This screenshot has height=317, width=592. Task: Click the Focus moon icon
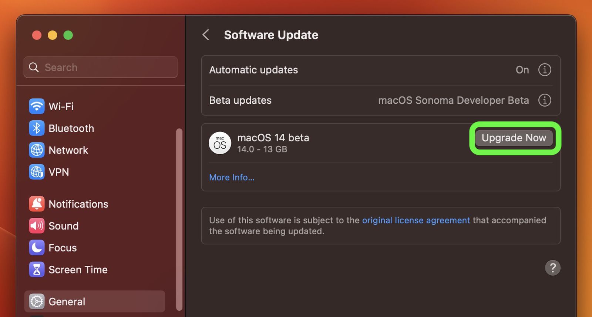[37, 248]
